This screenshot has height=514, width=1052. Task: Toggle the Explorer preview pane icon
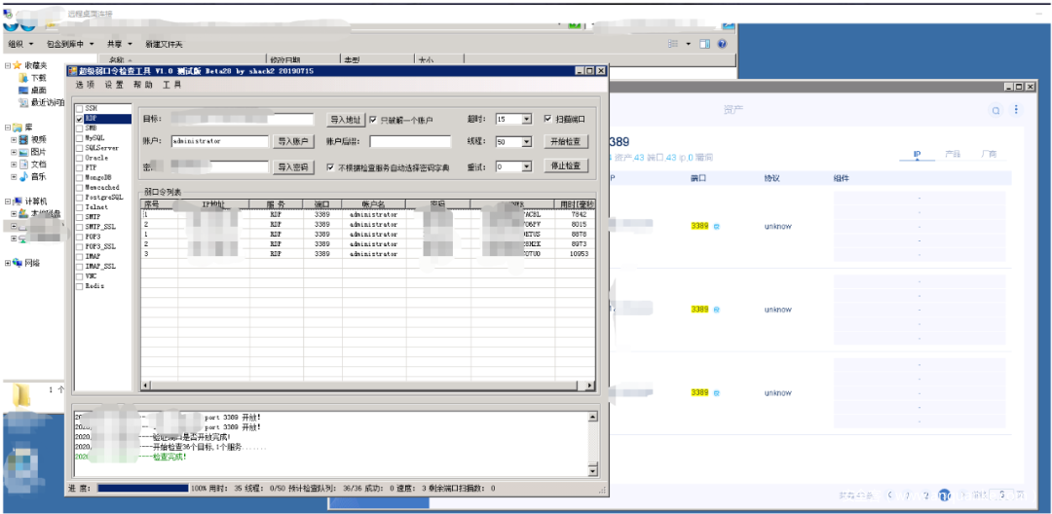705,44
